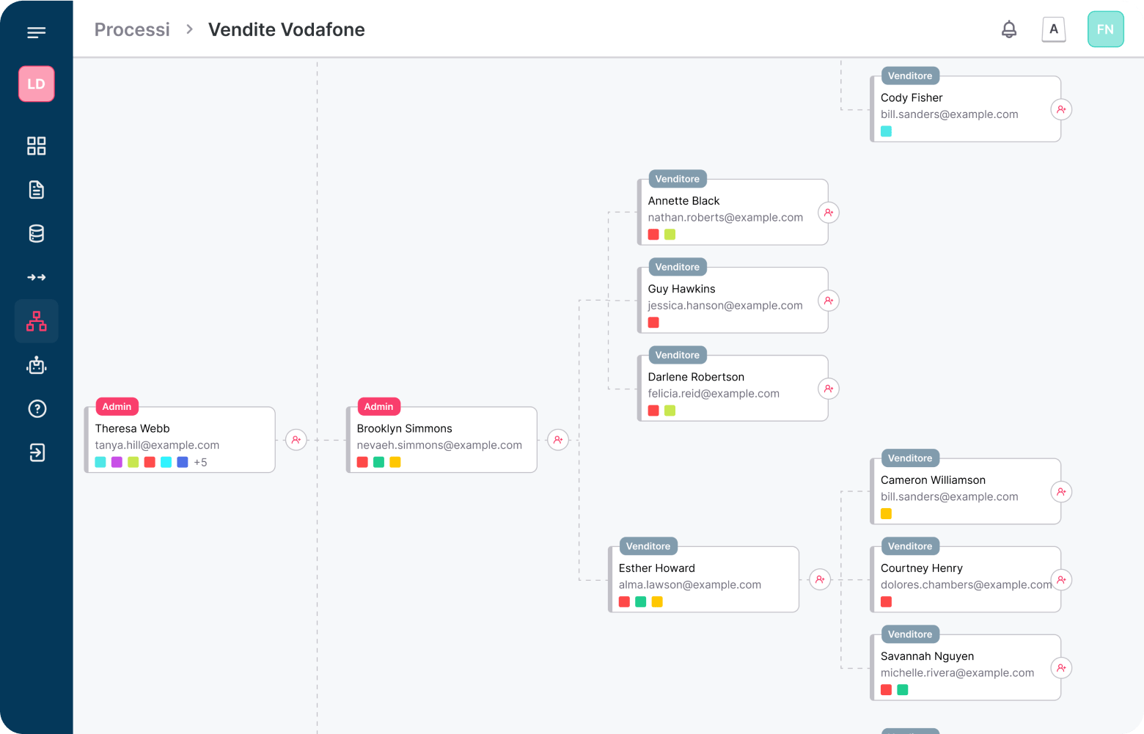Click the LD workspace avatar
1144x734 pixels.
36,84
